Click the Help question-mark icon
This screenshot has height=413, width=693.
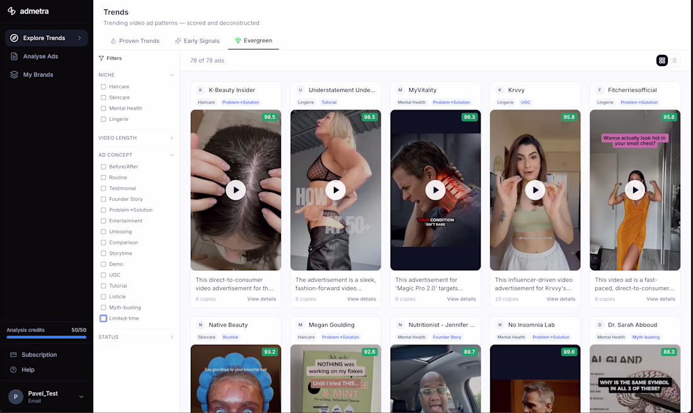click(13, 370)
